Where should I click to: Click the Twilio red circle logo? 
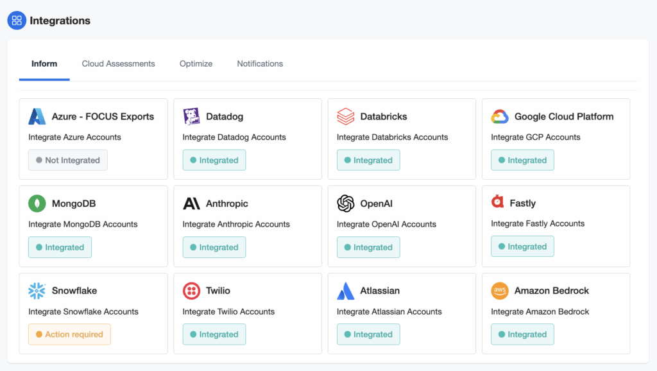click(x=191, y=291)
